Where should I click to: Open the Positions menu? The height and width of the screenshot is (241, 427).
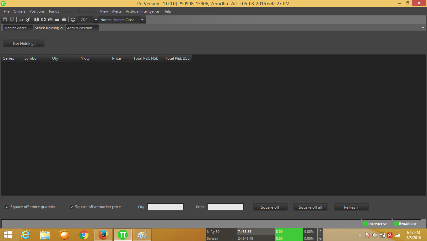tap(37, 11)
